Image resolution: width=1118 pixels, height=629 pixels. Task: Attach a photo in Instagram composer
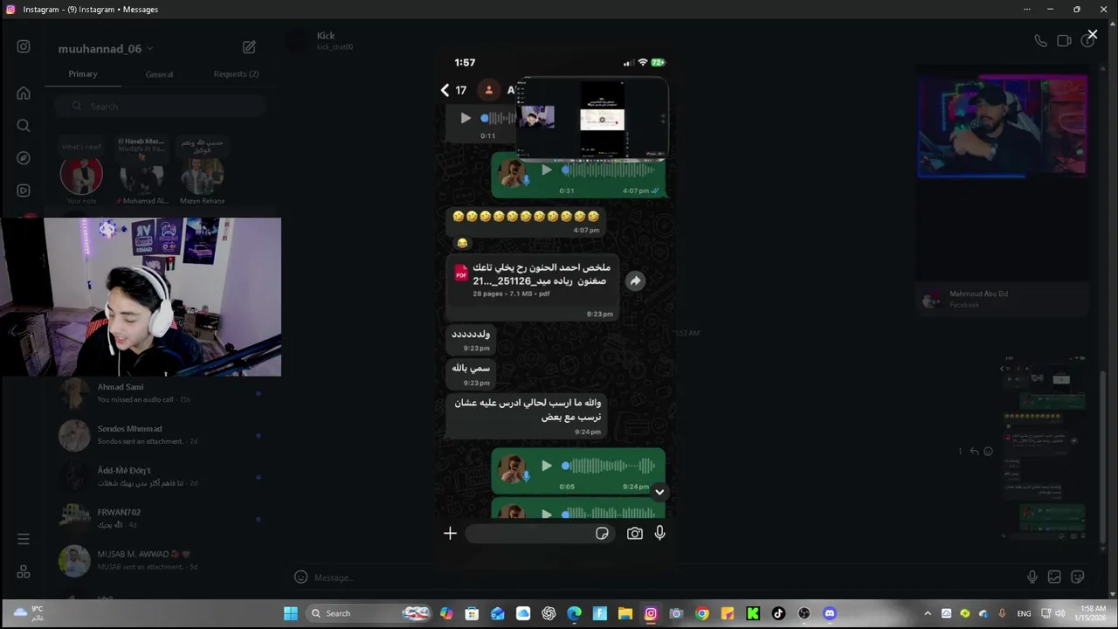click(x=1054, y=577)
